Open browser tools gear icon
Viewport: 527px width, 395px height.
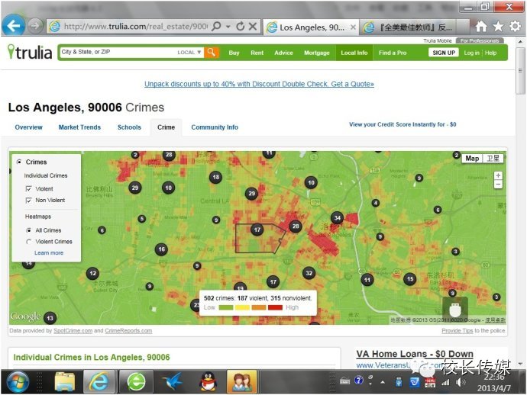[x=515, y=26]
